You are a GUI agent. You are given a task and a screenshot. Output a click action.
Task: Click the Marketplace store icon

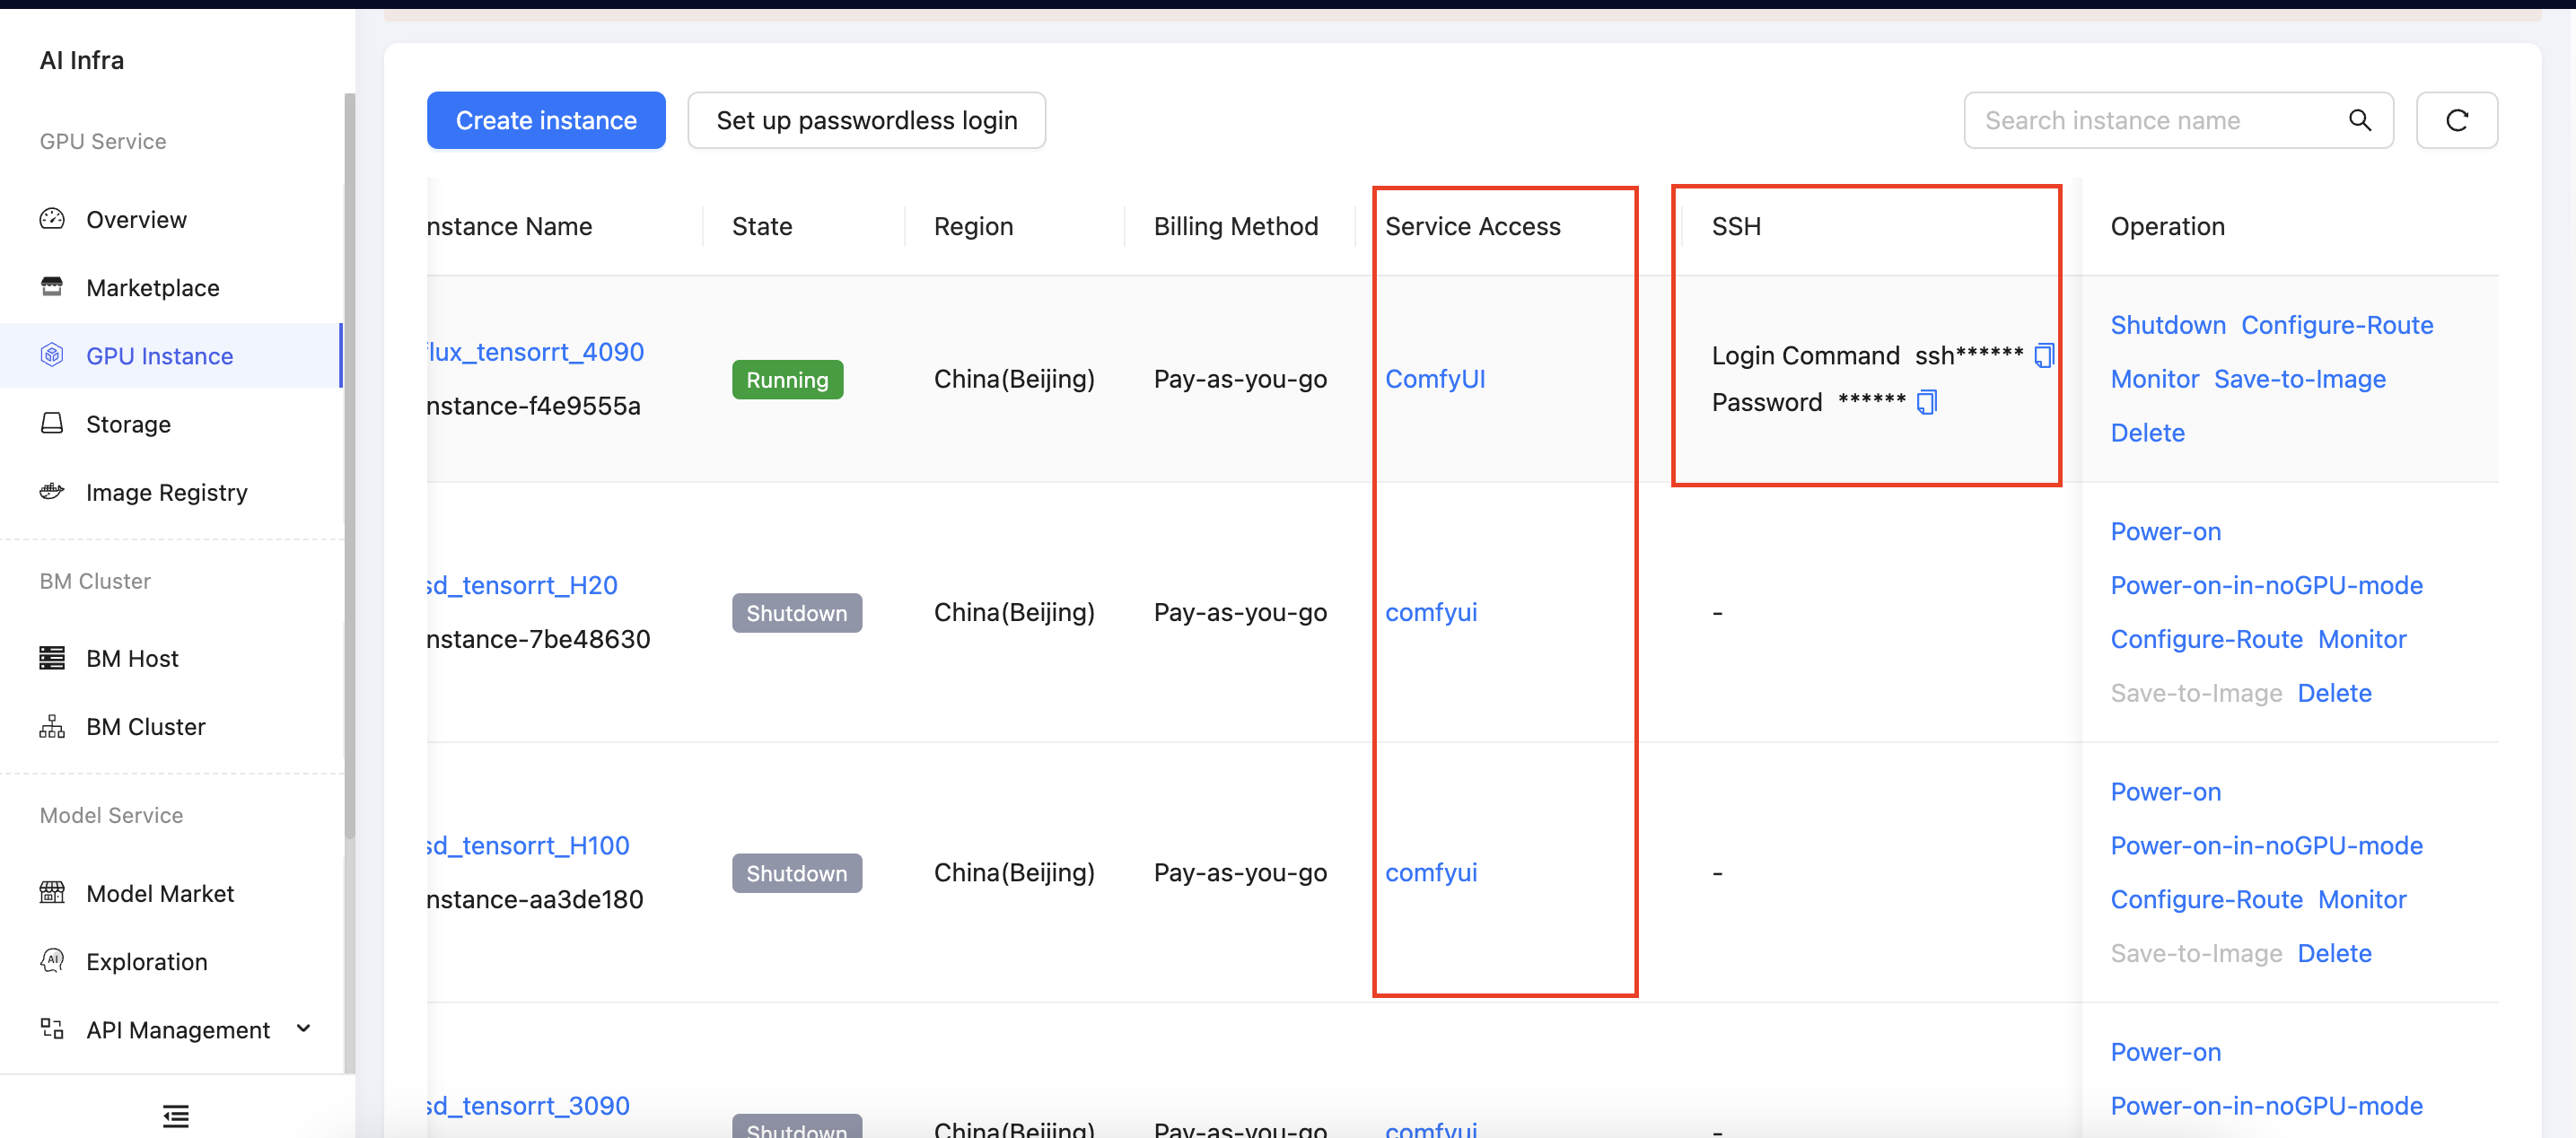pos(52,287)
